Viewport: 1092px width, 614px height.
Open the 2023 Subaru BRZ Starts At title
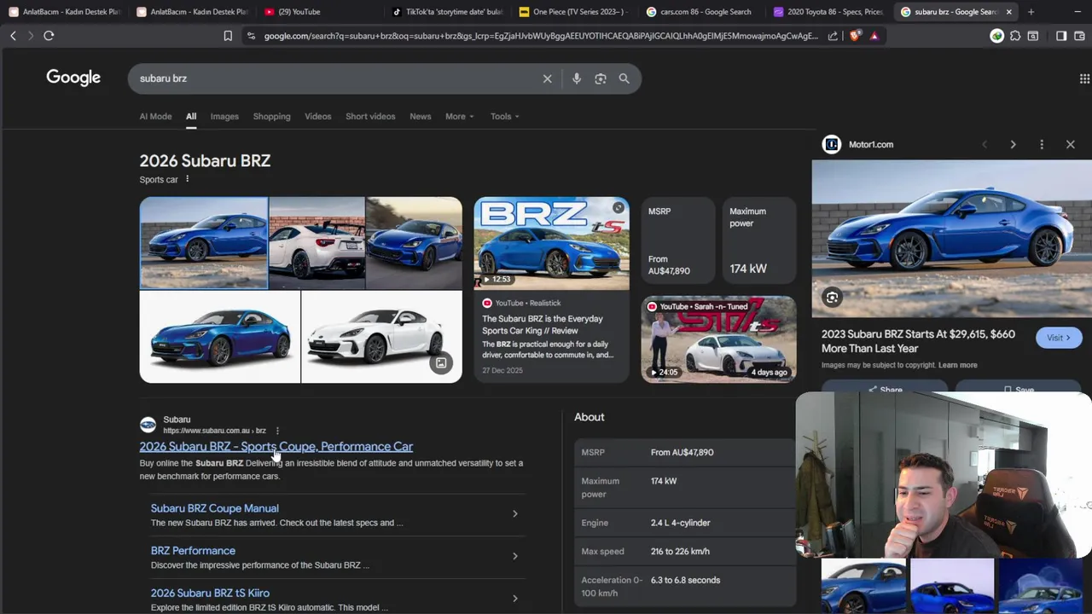(x=918, y=341)
